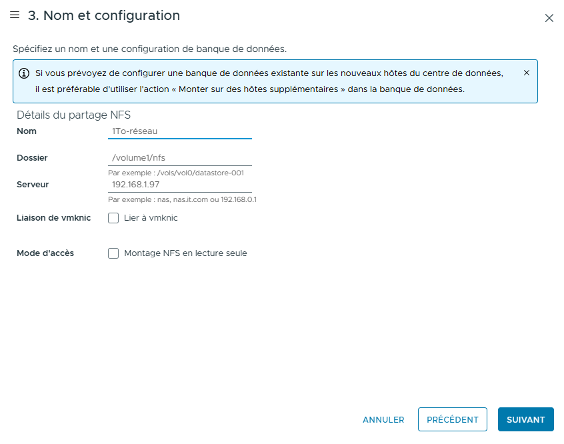Click the Lier à vmknic label text
564x444 pixels.
(x=151, y=218)
